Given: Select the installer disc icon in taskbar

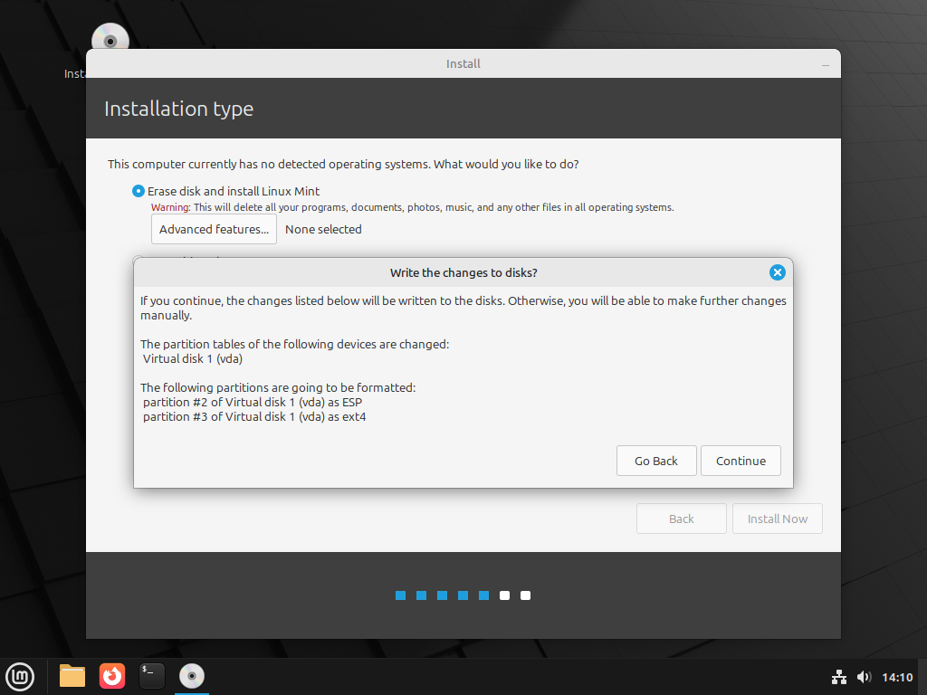Looking at the screenshot, I should (x=192, y=676).
